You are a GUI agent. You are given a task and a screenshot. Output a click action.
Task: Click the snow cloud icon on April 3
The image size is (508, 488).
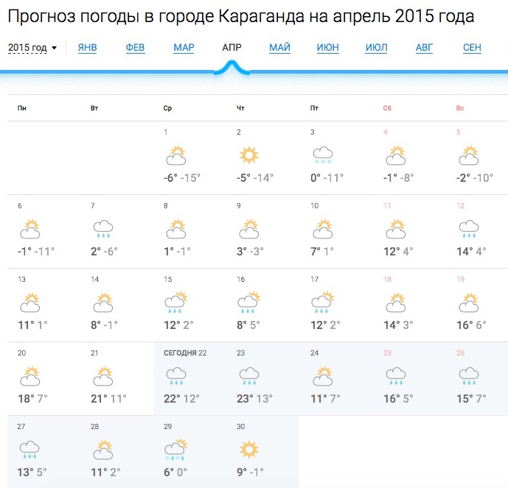[x=323, y=155]
